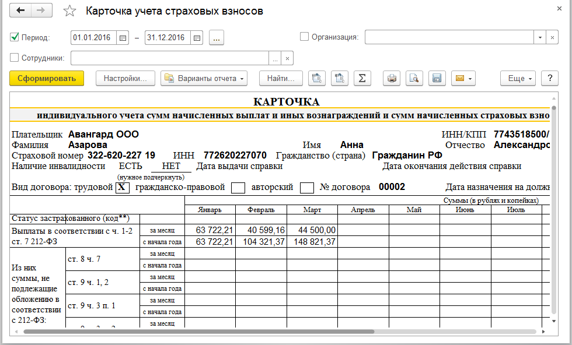The image size is (572, 345).
Task: Click the гражданско-правовой box
Action: [238, 188]
